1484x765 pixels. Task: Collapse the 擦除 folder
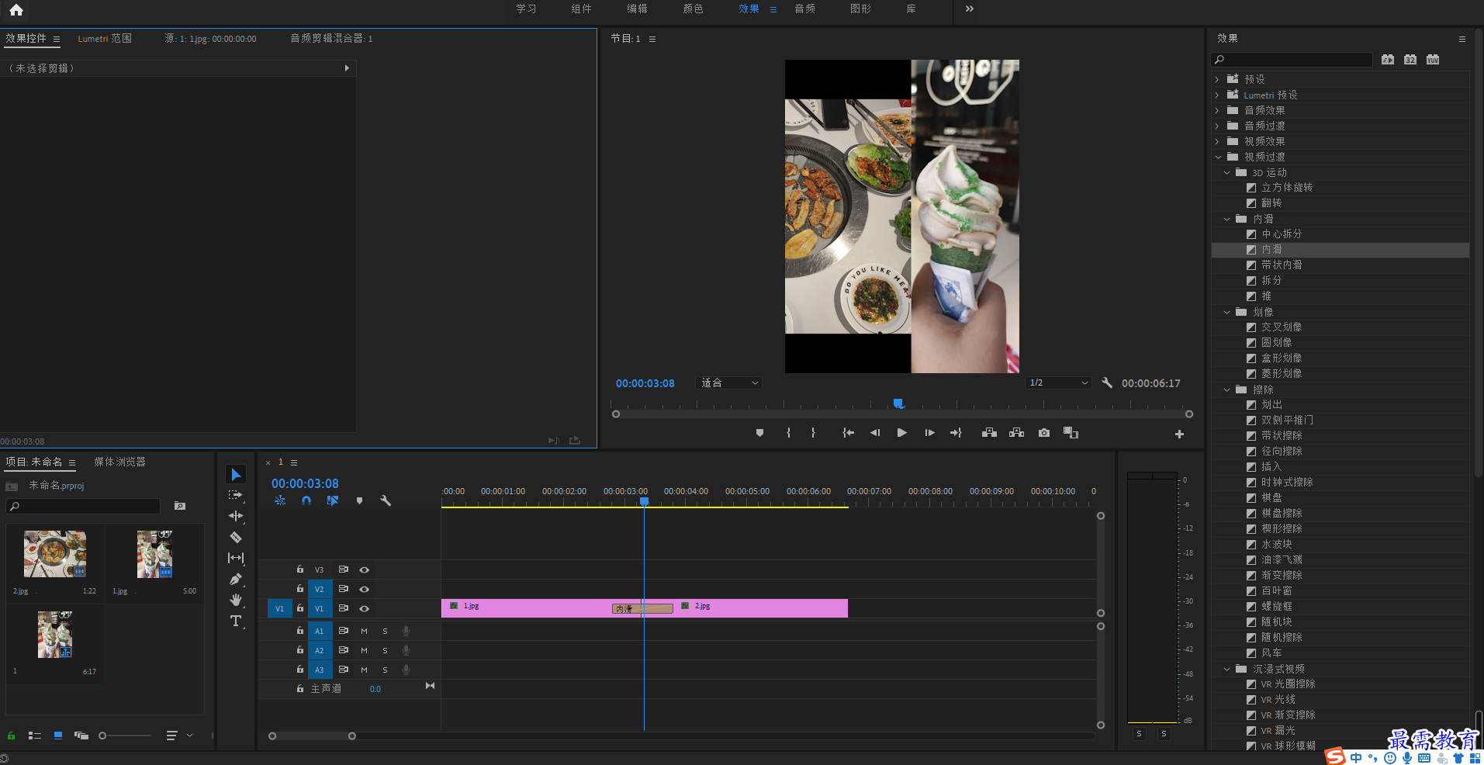click(x=1226, y=389)
